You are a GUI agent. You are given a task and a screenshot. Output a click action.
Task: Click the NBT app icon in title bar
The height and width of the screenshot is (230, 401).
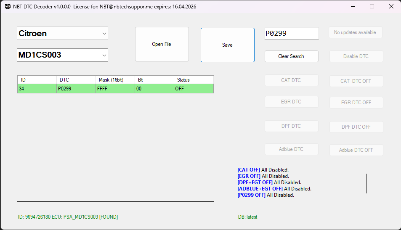[8, 6]
